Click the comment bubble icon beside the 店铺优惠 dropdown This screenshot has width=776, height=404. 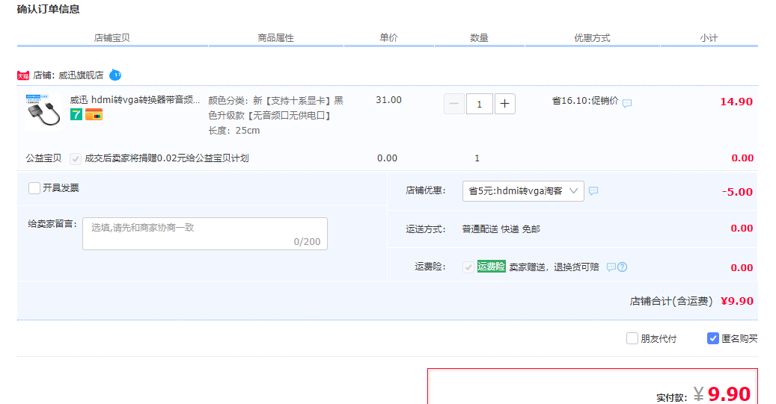593,190
